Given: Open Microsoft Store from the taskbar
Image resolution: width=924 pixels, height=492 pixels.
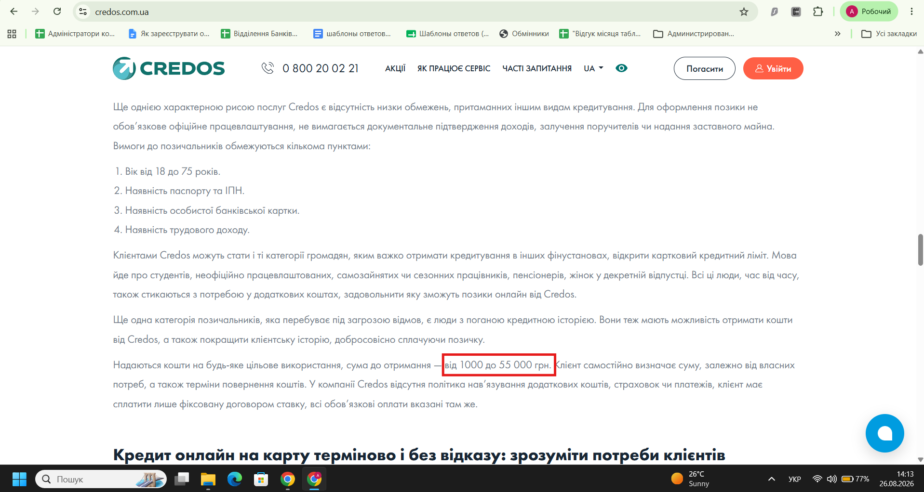Looking at the screenshot, I should [261, 479].
